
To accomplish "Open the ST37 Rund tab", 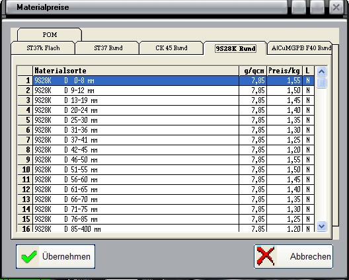I will [107, 48].
